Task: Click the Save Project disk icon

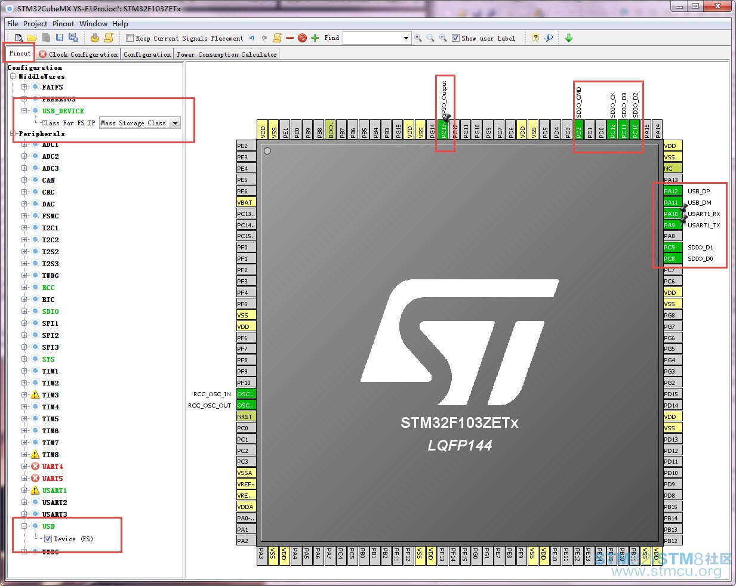Action: pos(60,38)
